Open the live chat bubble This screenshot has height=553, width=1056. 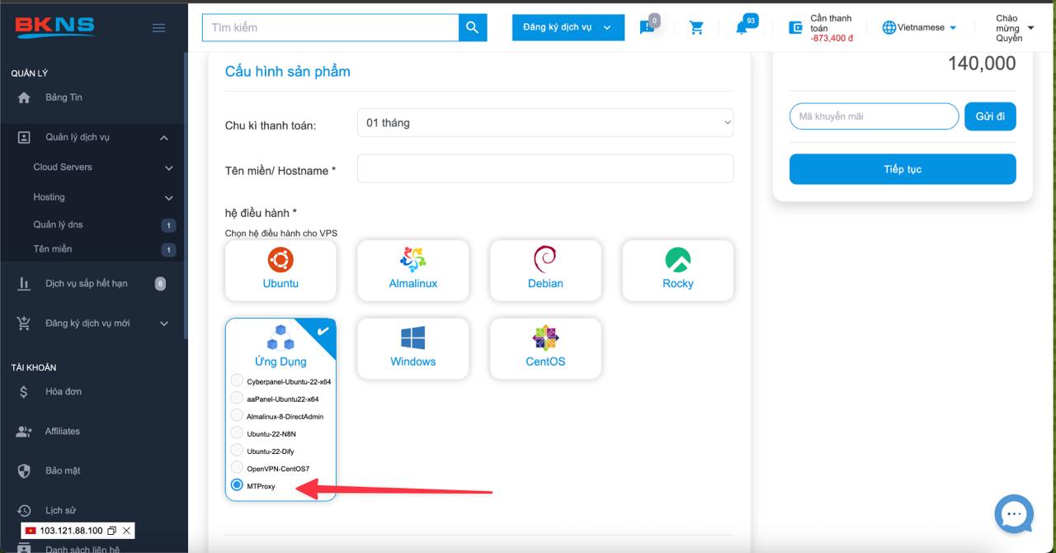pos(1014,513)
